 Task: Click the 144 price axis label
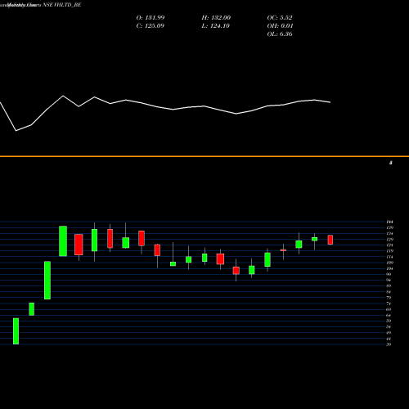(390, 222)
